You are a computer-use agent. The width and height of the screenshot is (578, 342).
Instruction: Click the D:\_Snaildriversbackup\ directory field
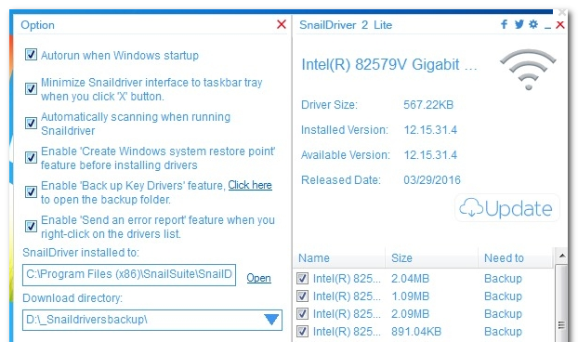[152, 320]
